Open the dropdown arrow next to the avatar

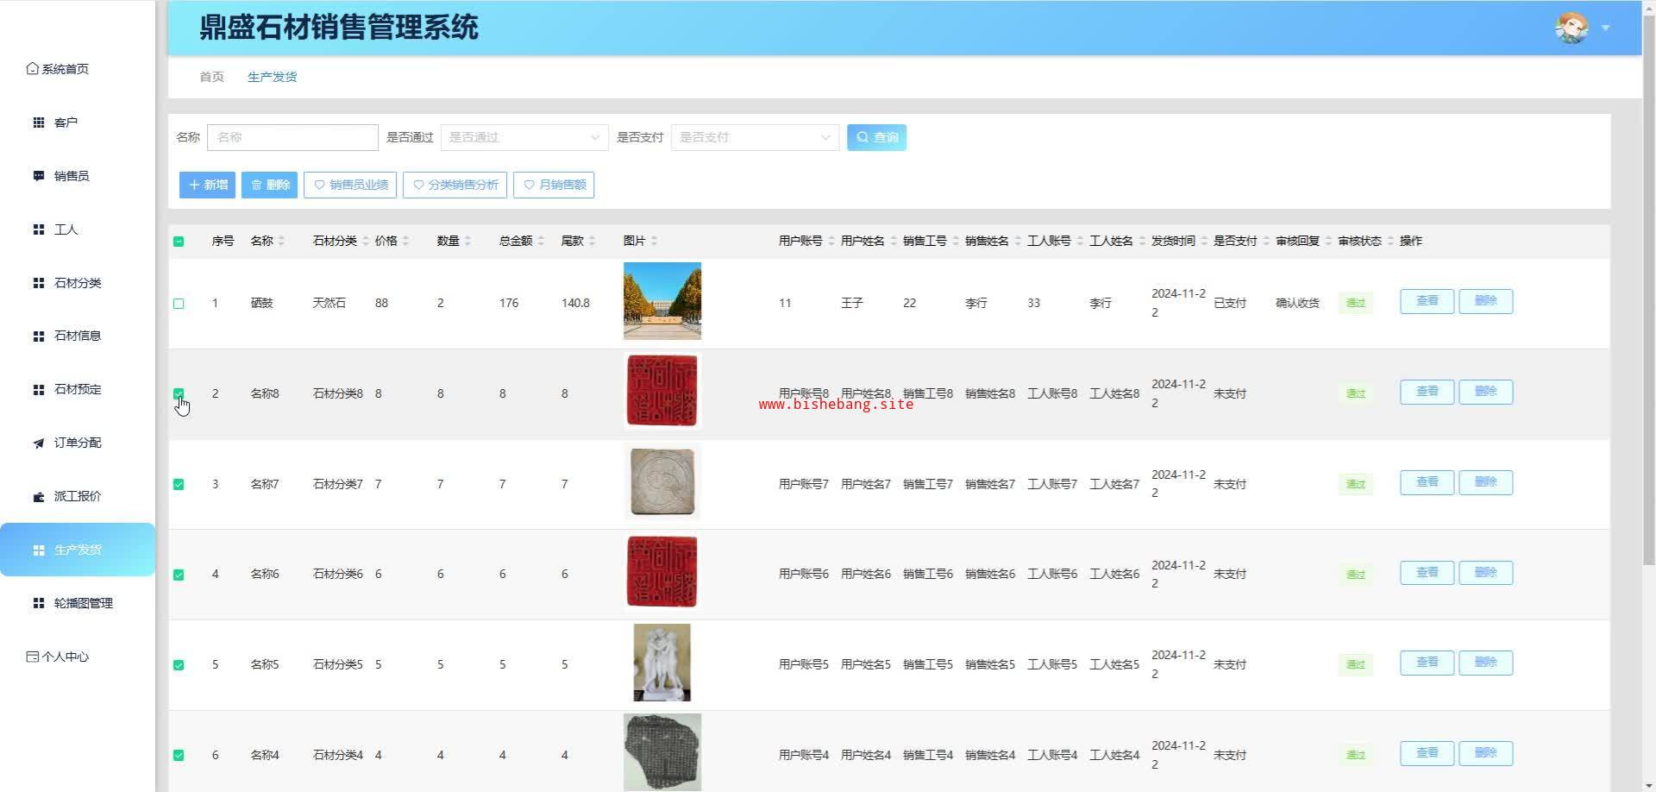1605,28
